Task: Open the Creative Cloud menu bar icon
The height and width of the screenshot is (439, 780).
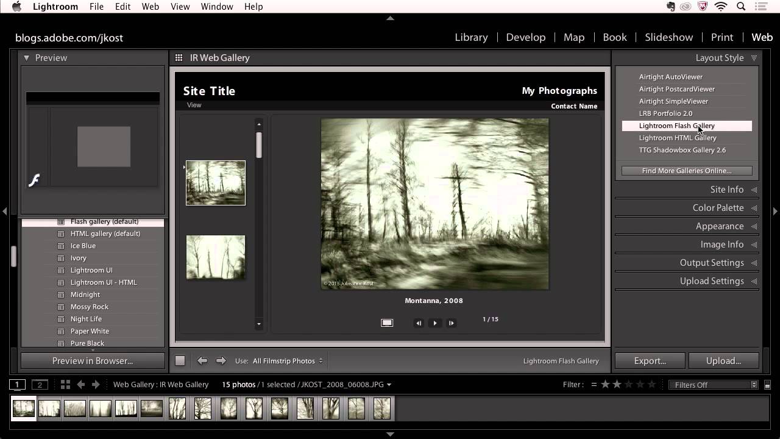Action: click(x=686, y=7)
